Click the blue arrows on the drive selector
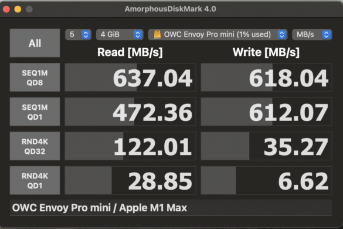The width and height of the screenshot is (343, 229). (282, 35)
